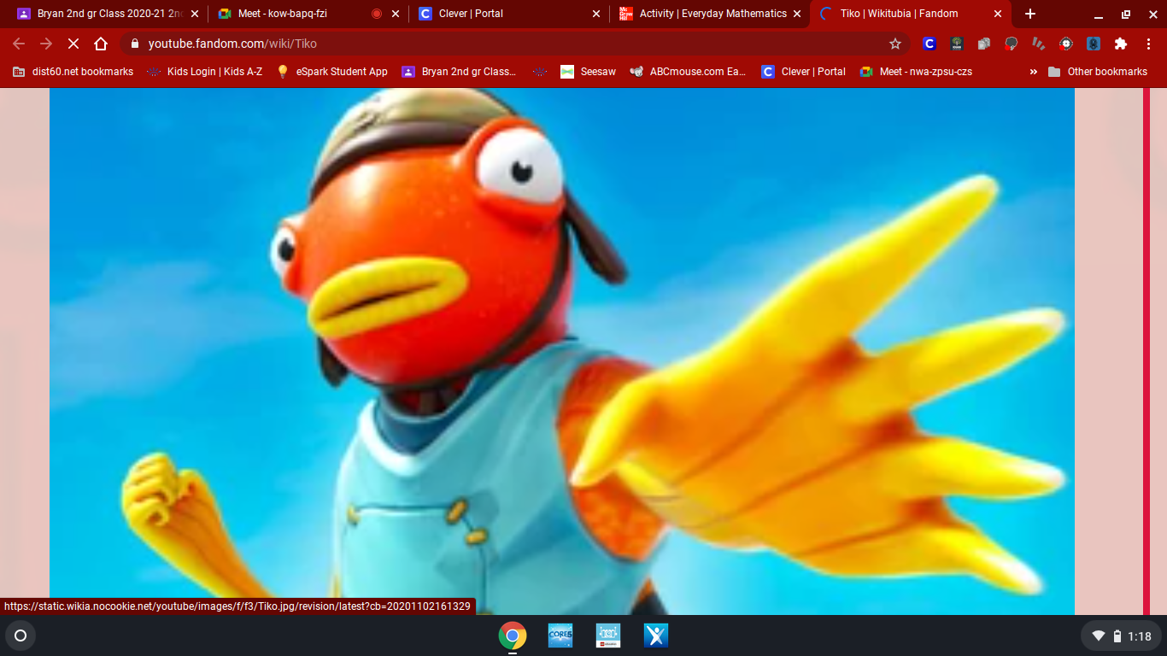Screen dimensions: 1167x656
Task: Expand the hidden bookmarks overflow chevron
Action: point(1034,72)
